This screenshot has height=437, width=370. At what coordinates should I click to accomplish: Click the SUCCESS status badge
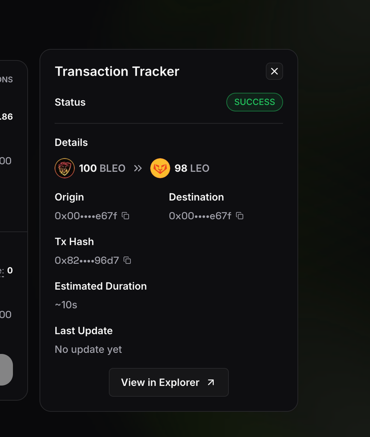click(x=254, y=102)
